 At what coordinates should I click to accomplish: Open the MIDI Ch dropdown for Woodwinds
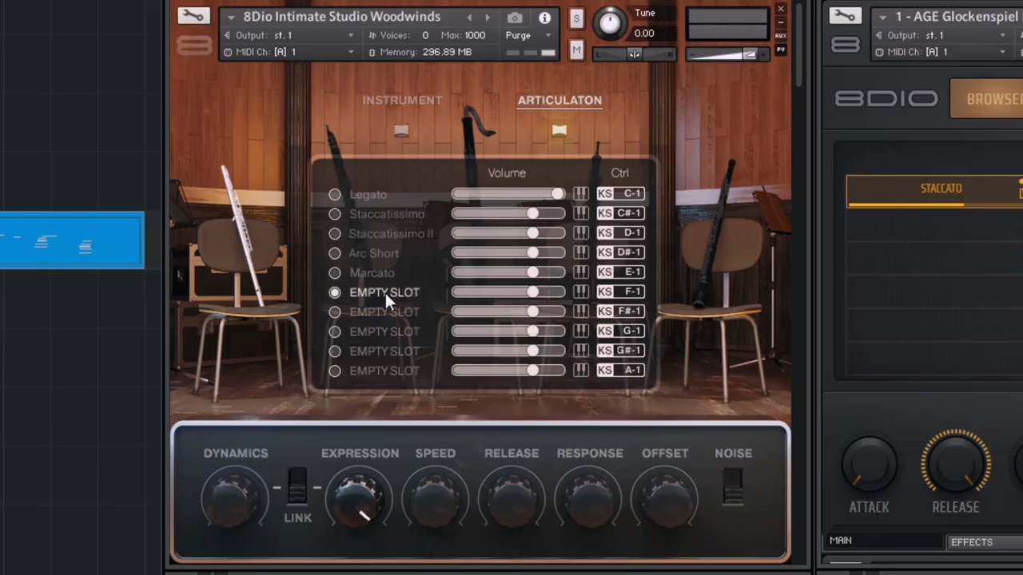[x=350, y=52]
